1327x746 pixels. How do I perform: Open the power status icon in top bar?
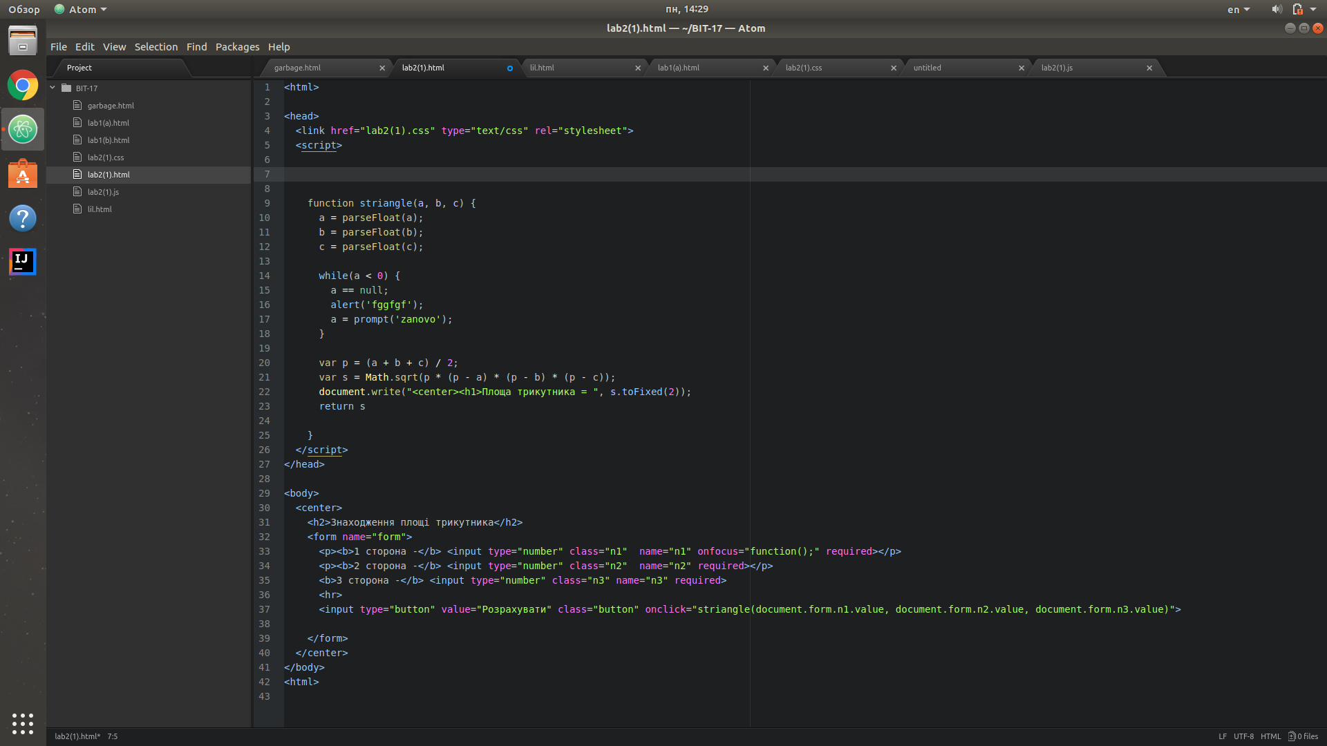click(1298, 9)
